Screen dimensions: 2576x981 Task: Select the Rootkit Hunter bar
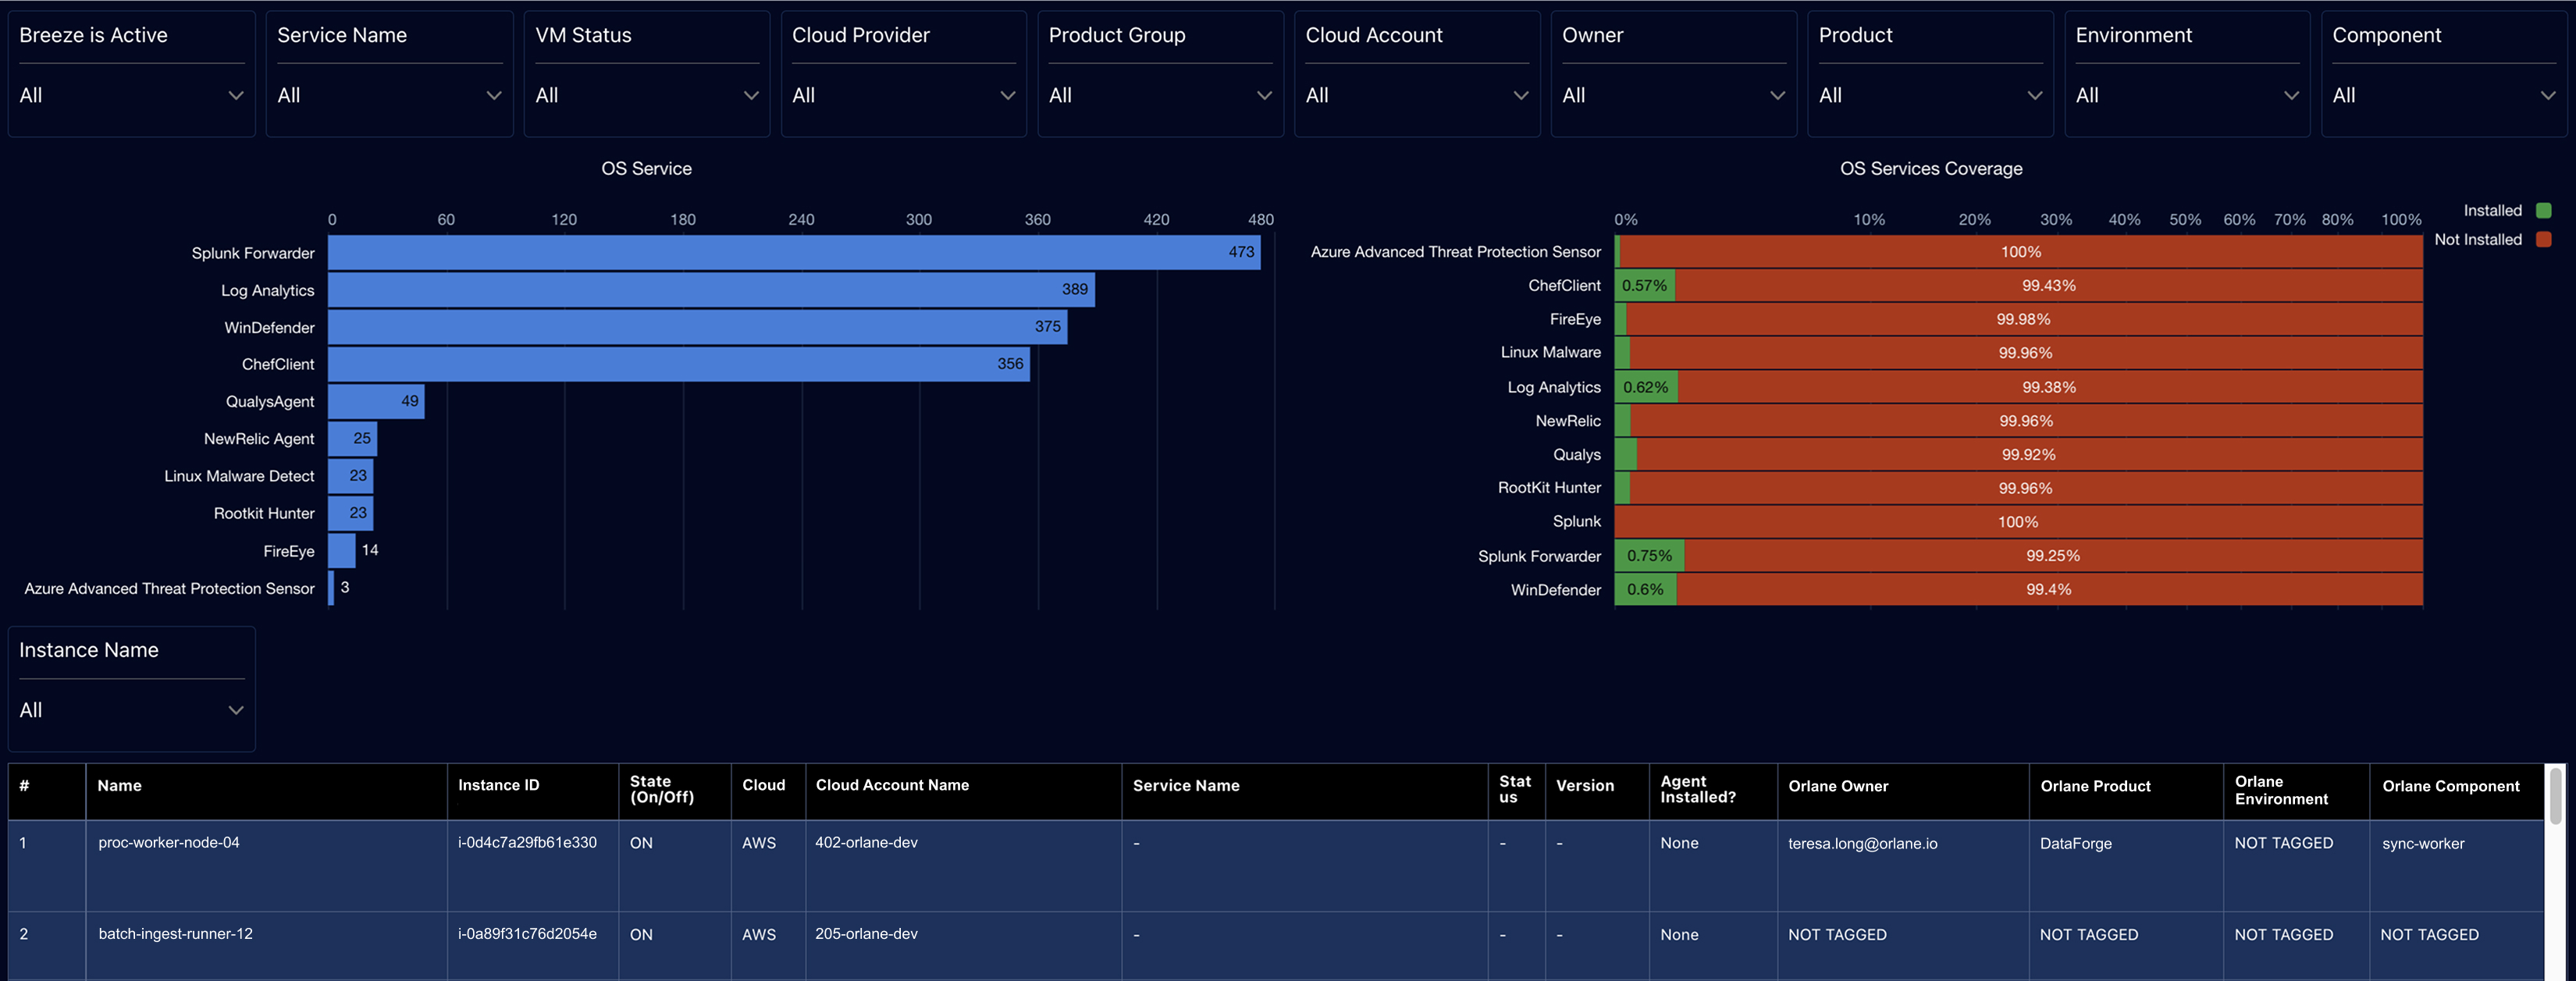pyautogui.click(x=350, y=513)
